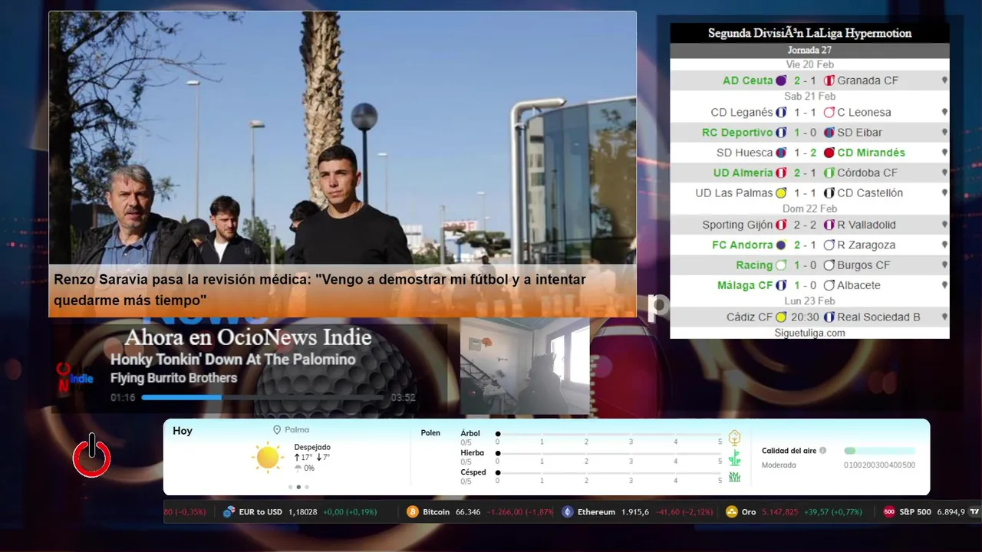Click the rain umbrella icon showing 0%
Viewport: 982px width, 552px height.
(x=298, y=468)
